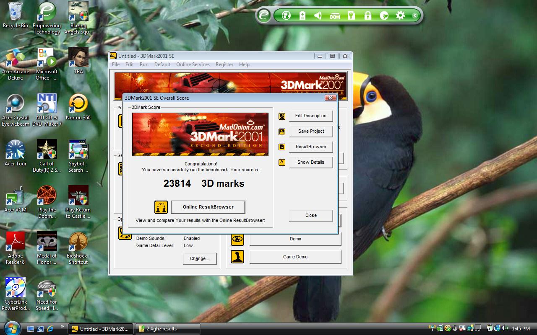This screenshot has width=537, height=335.
Task: Open the projector icon in Acer toolbar
Action: point(335,16)
